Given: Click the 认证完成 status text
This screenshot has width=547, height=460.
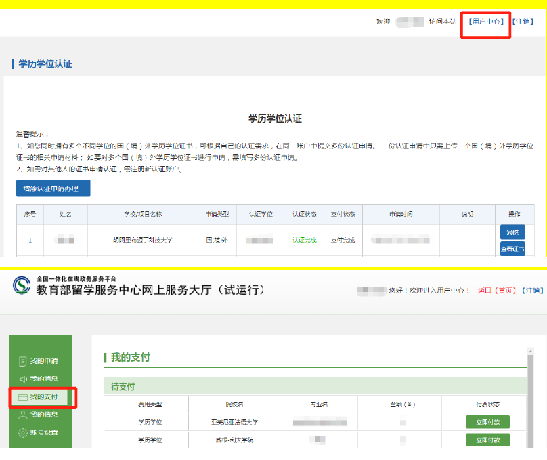Looking at the screenshot, I should coord(305,240).
